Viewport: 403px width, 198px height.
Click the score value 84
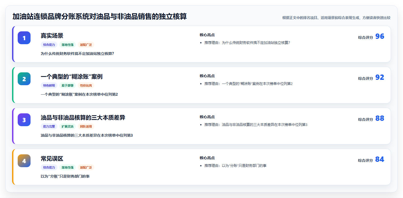click(x=380, y=159)
